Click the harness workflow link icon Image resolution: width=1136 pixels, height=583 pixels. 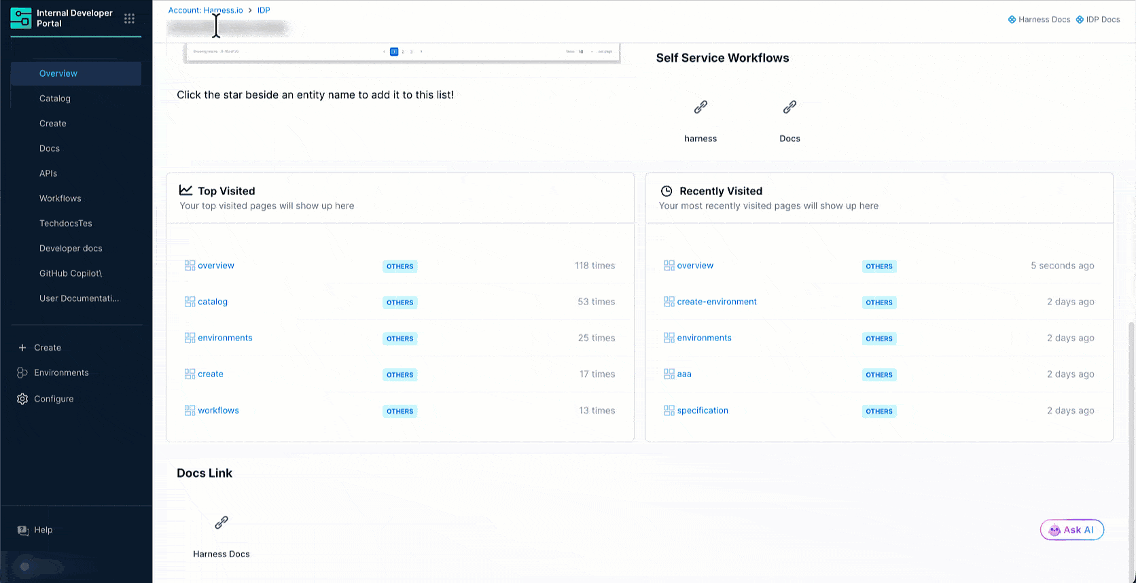(700, 107)
